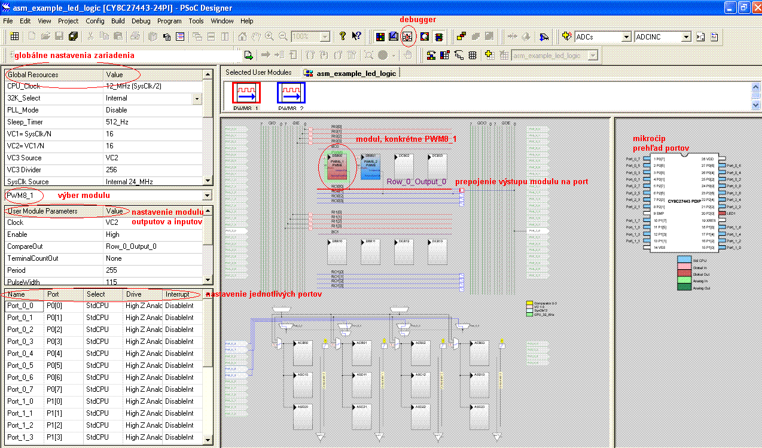Expand the 32K_Select value dropdown

click(197, 98)
